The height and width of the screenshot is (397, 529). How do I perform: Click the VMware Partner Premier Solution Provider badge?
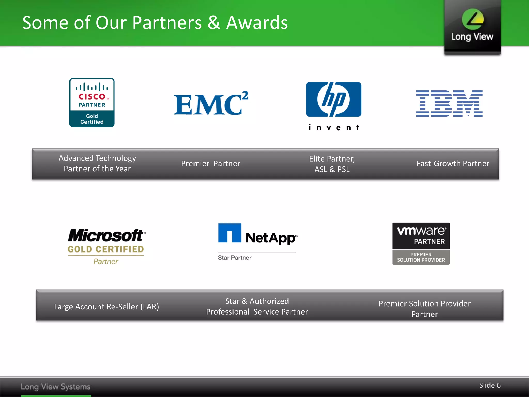[x=421, y=243]
